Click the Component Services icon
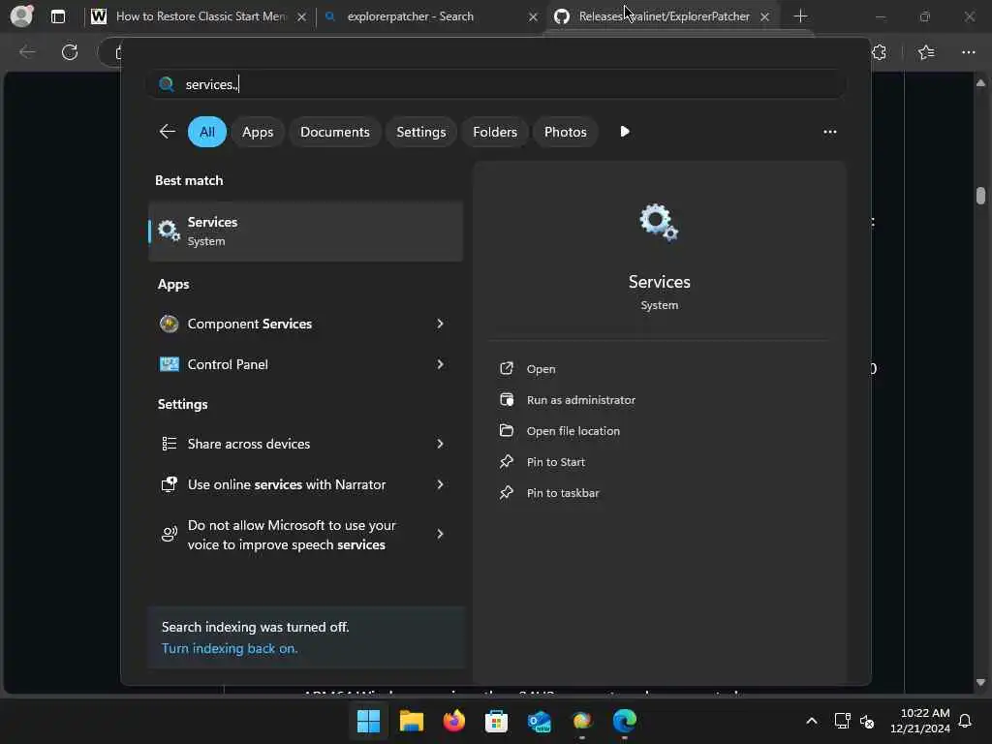This screenshot has height=744, width=992. click(x=169, y=324)
